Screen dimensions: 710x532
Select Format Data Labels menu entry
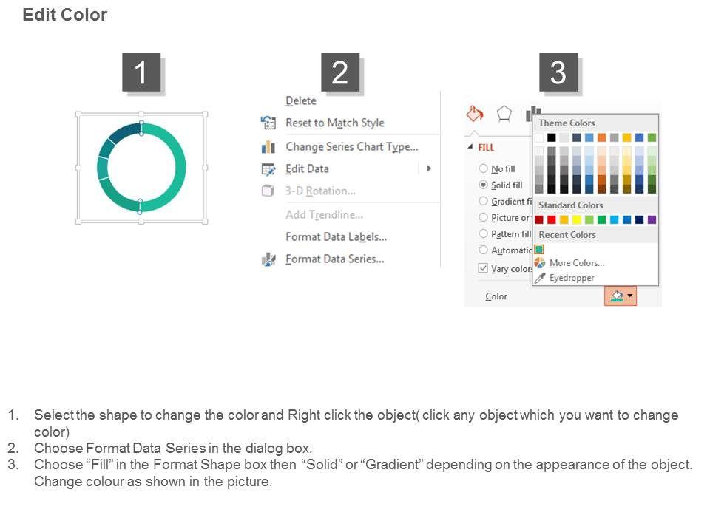(336, 237)
